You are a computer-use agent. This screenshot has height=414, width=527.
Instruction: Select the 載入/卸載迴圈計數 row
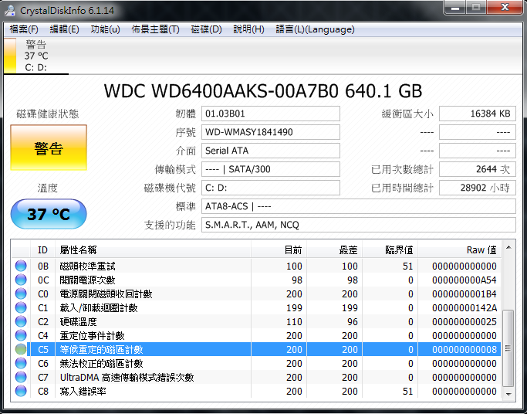[x=256, y=307]
